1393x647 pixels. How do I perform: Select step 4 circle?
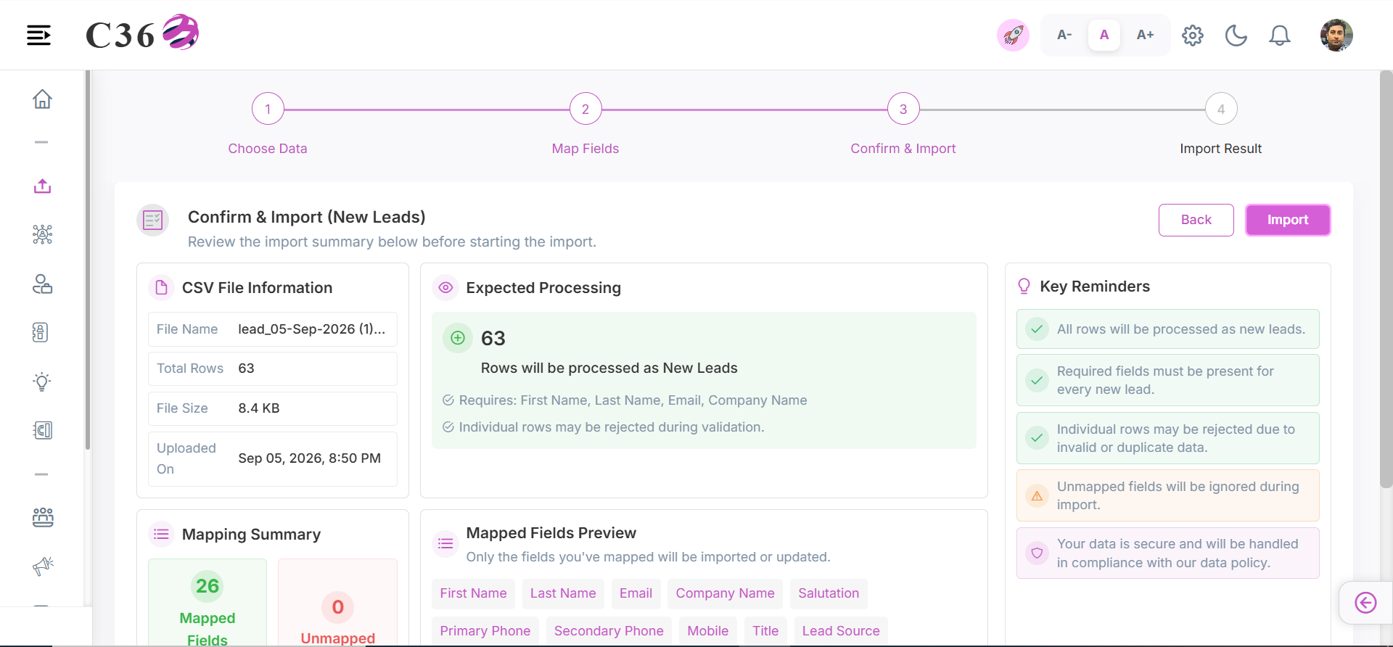(1221, 109)
